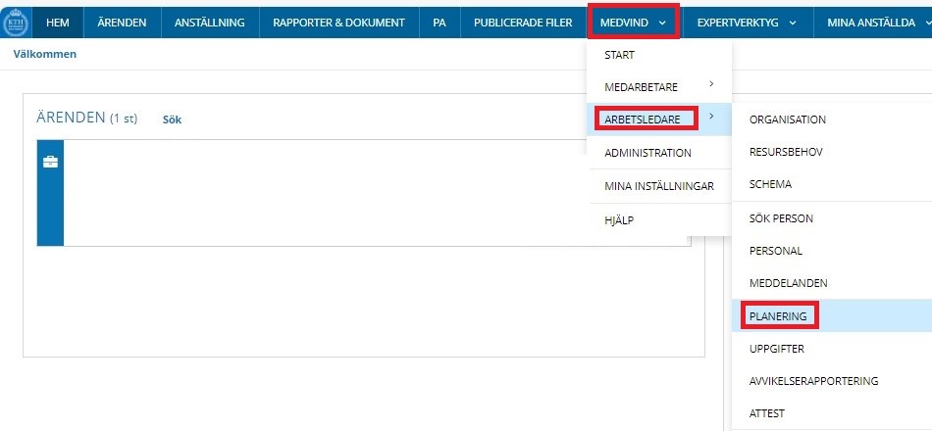Image resolution: width=932 pixels, height=431 pixels.
Task: Choose SÖK PERSON submenu item
Action: (832, 218)
